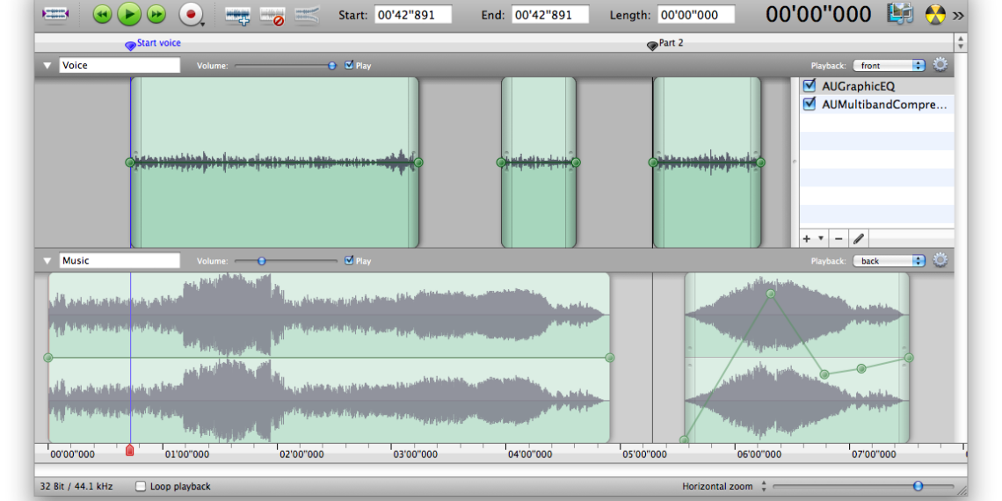This screenshot has height=501, width=1002.
Task: Click the Music track name field
Action: point(120,261)
